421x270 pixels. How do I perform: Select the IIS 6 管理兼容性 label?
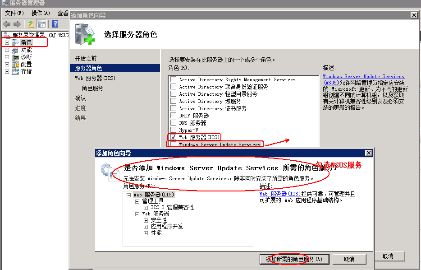point(172,207)
